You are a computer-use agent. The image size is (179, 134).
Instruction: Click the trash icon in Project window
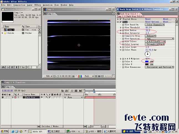tap(16, 67)
